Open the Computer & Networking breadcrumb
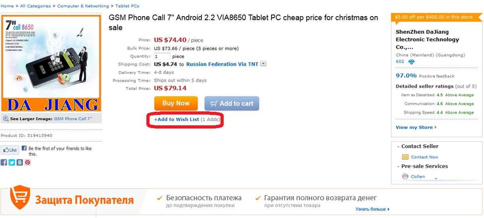484x218 pixels. click(83, 6)
